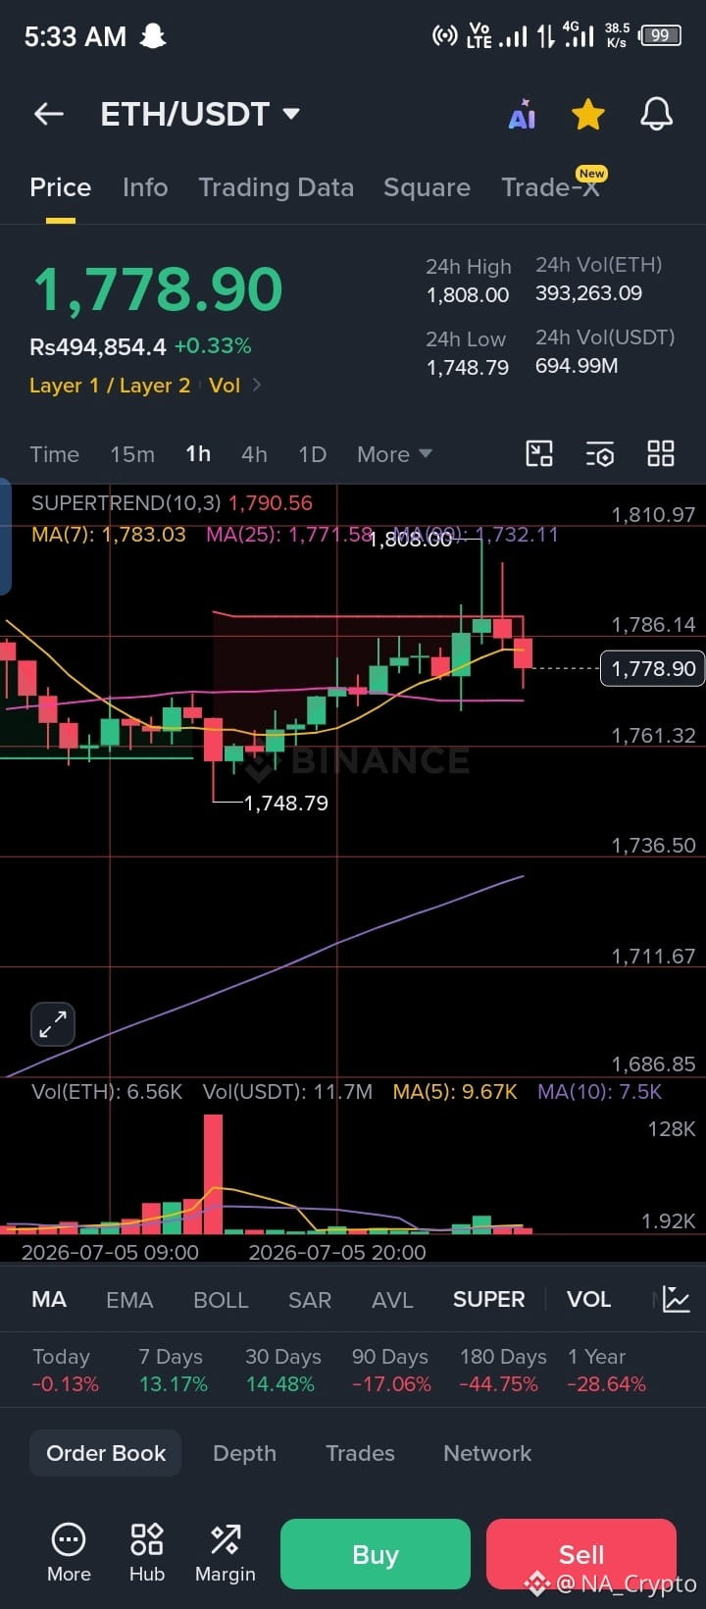Open the indicator chart settings icon
Screen dimensions: 706x1609
[x=677, y=1299]
